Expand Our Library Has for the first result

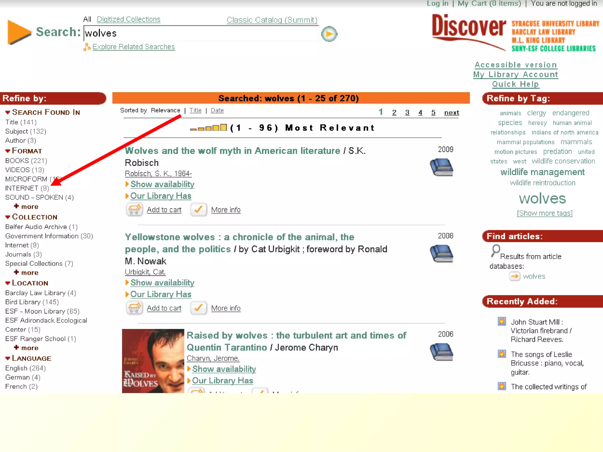(x=160, y=196)
